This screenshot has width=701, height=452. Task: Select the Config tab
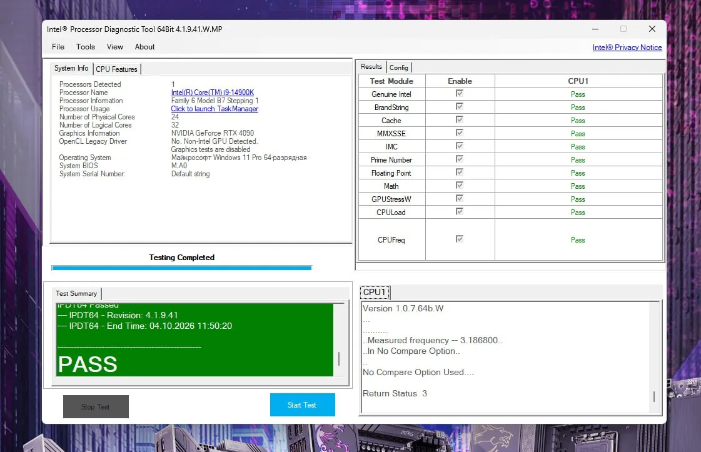(x=399, y=68)
